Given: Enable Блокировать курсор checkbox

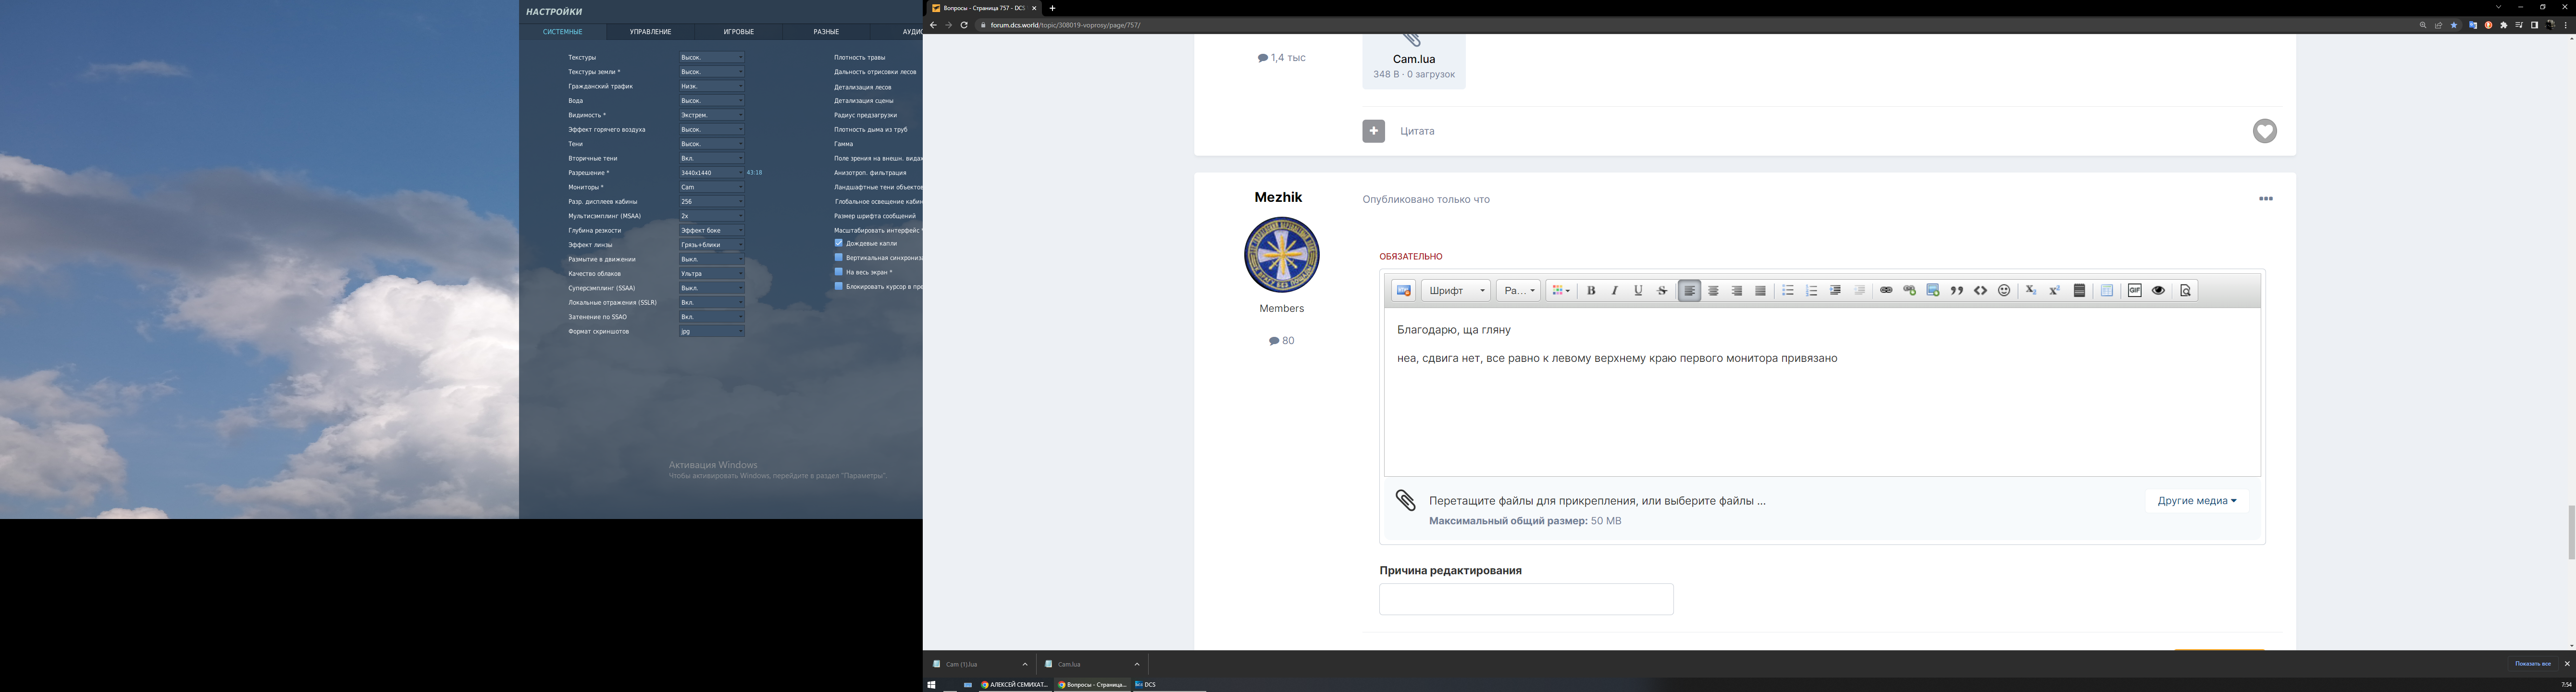Looking at the screenshot, I should pyautogui.click(x=839, y=286).
